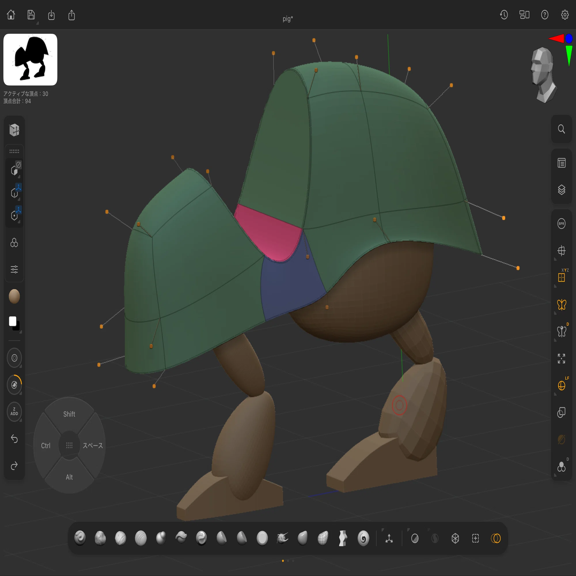
Task: Select the flat oval flatten brush
Action: pyautogui.click(x=262, y=538)
